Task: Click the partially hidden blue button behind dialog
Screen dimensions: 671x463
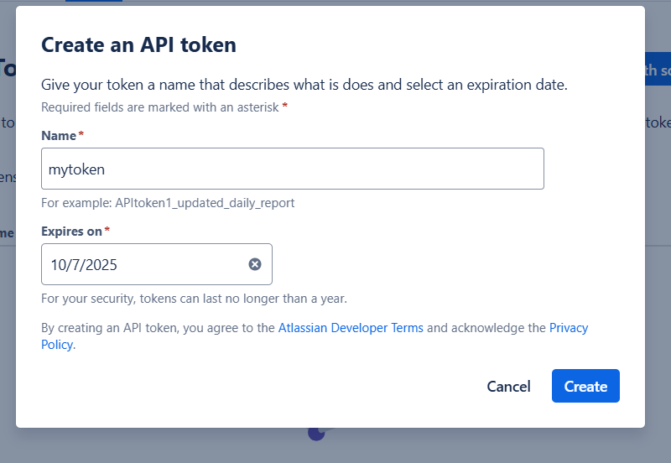Action: pyautogui.click(x=657, y=70)
